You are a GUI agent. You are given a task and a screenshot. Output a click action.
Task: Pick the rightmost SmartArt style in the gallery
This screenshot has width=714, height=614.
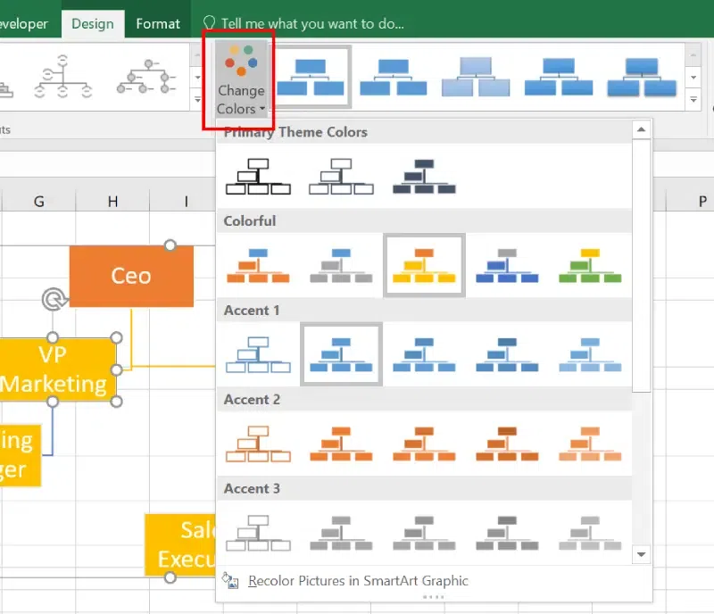tap(643, 76)
